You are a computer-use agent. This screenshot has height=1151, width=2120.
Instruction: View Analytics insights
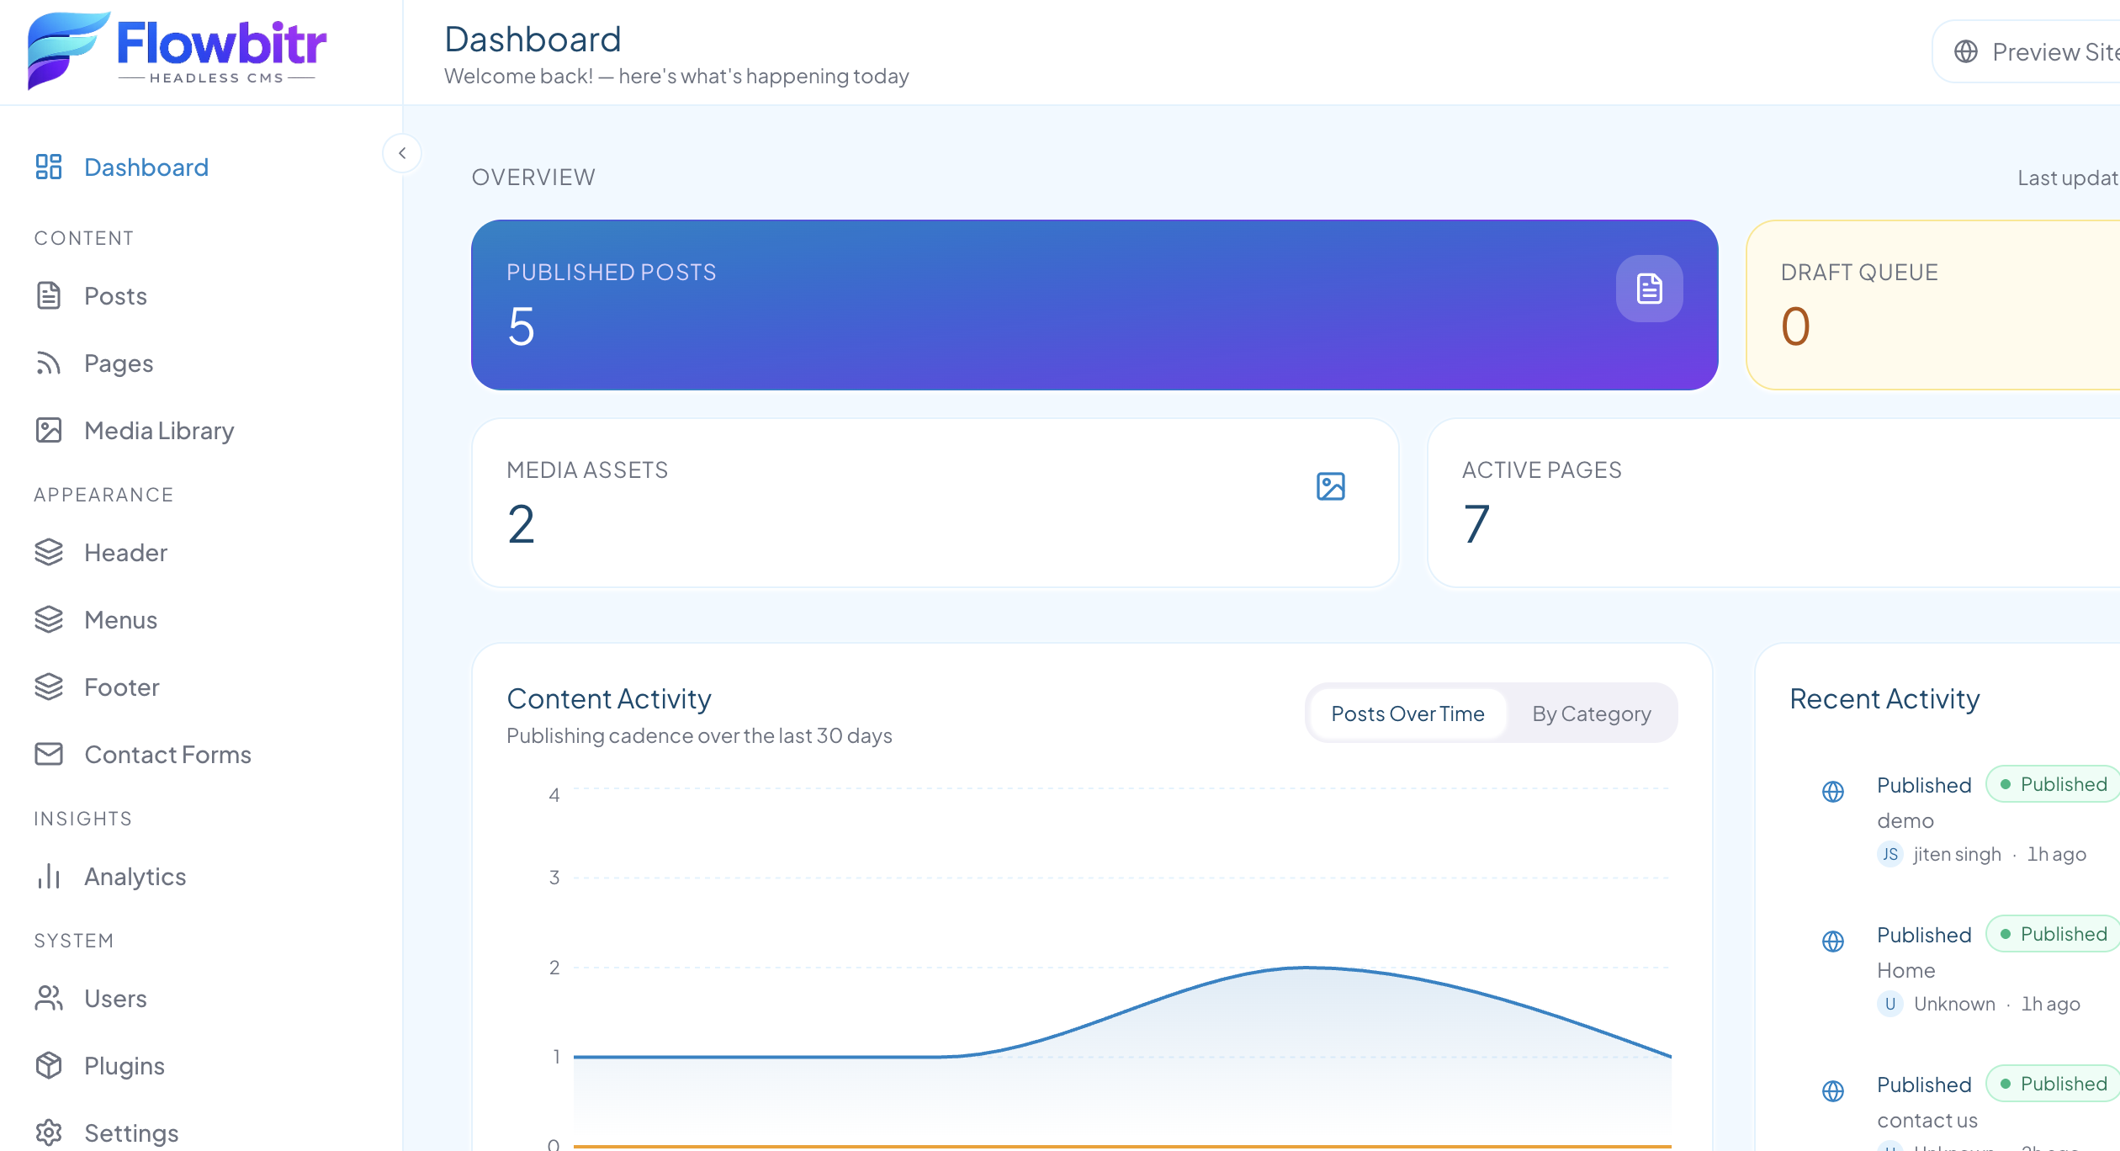135,876
